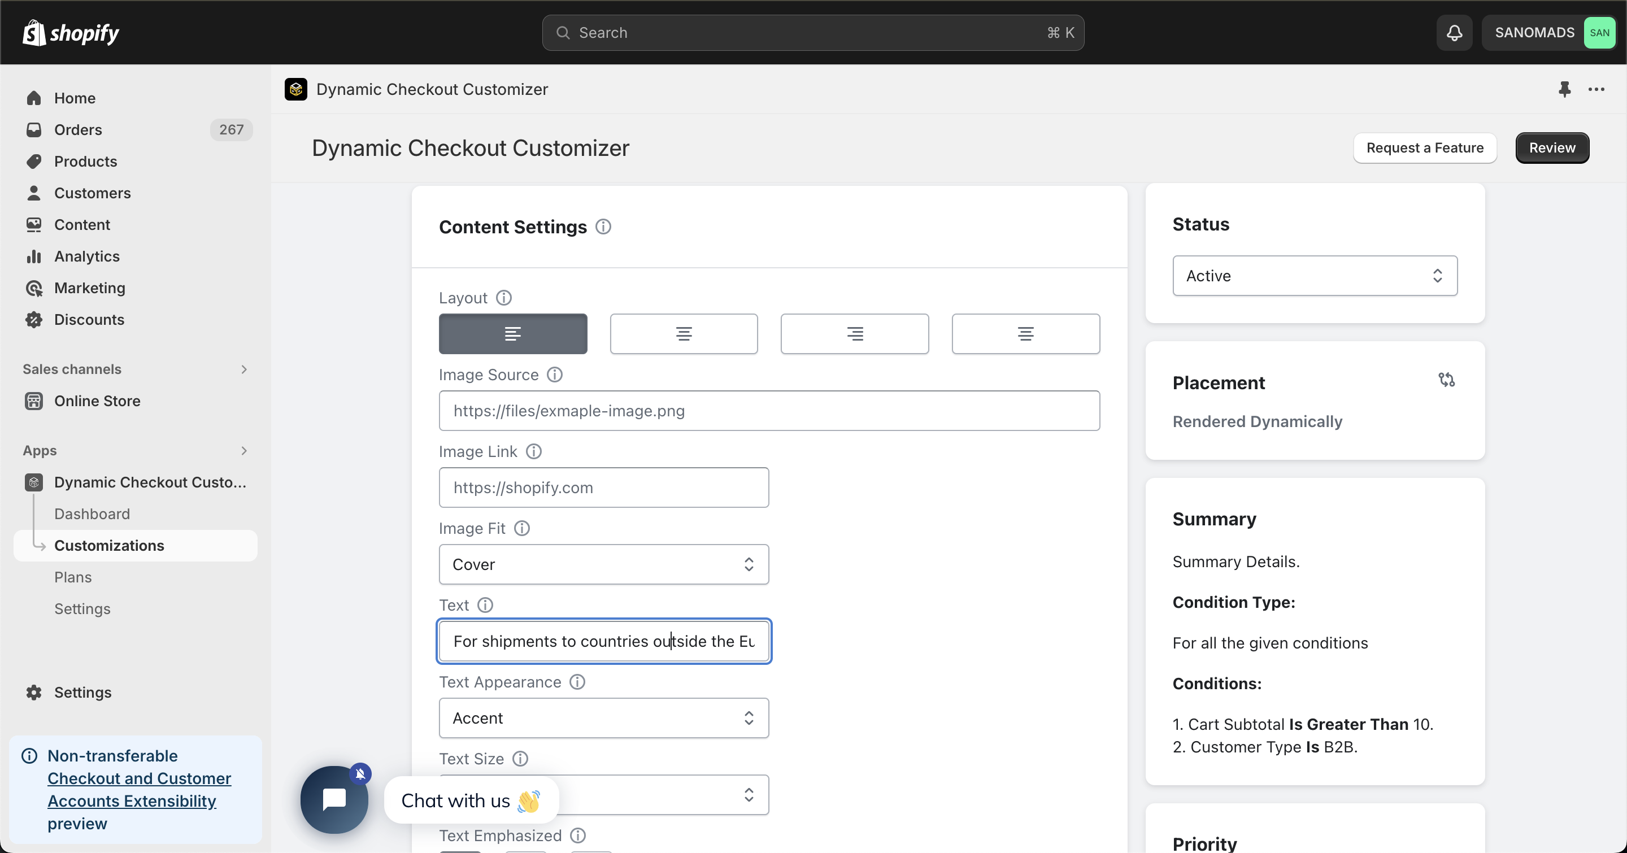Open store Settings via the gear icon
Image resolution: width=1627 pixels, height=853 pixels.
coord(34,693)
